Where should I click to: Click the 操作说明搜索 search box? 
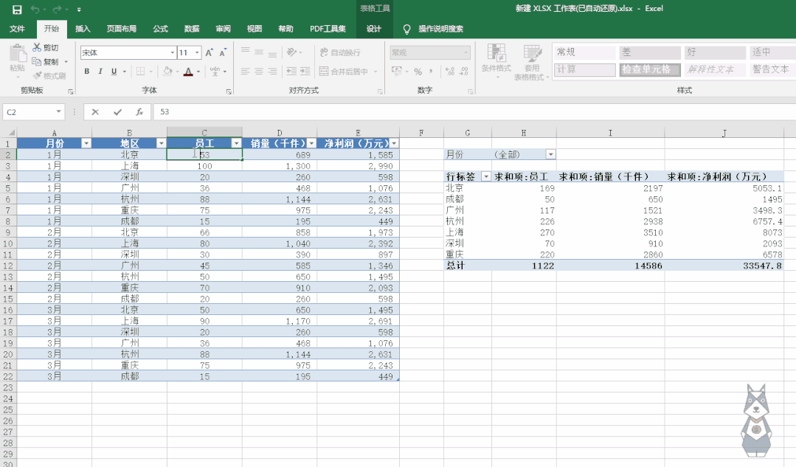pyautogui.click(x=440, y=29)
